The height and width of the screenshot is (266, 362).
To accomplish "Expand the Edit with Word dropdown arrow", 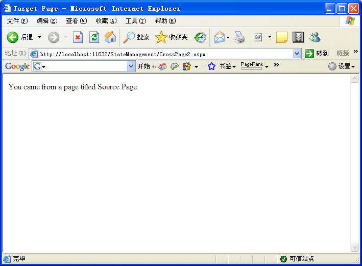I will [270, 37].
